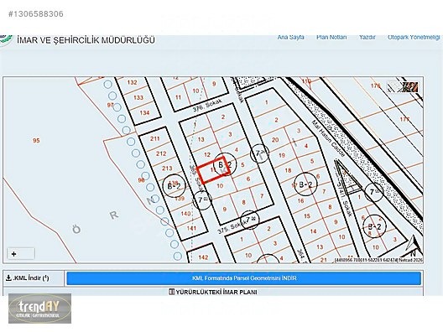Click the İmar ve Şehircilik Müdürlüğü title
The width and height of the screenshot is (443, 332).
pos(86,39)
